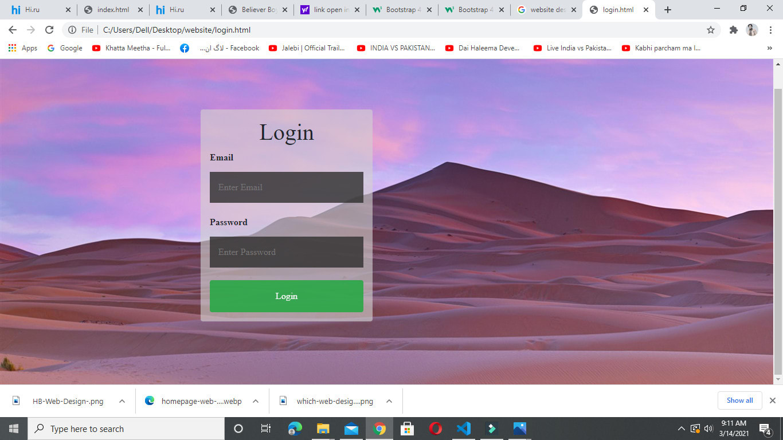Open options chevron for homepage-web webp download
Image resolution: width=783 pixels, height=440 pixels.
point(256,401)
